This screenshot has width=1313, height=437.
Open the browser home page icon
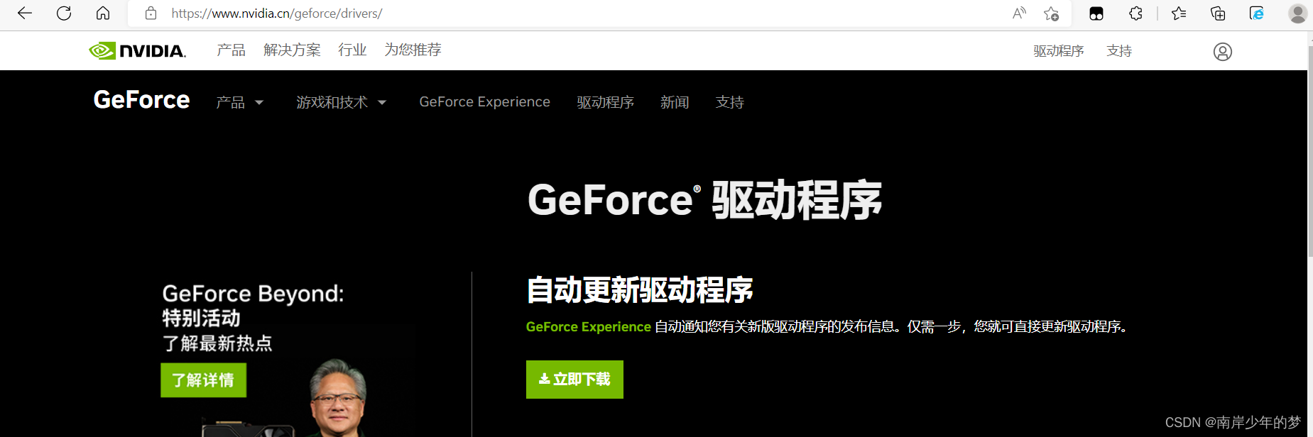click(x=103, y=13)
